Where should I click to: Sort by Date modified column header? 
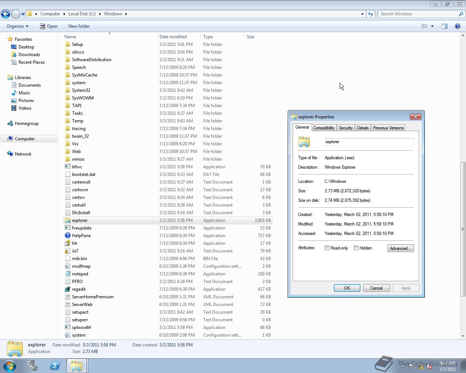coord(179,37)
